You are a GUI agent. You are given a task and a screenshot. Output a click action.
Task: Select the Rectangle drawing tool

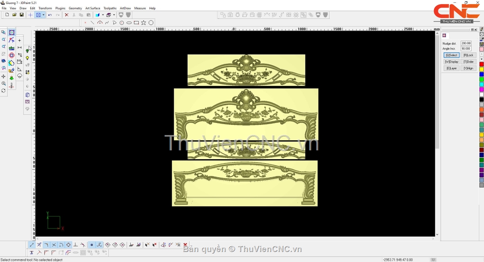click(x=136, y=23)
